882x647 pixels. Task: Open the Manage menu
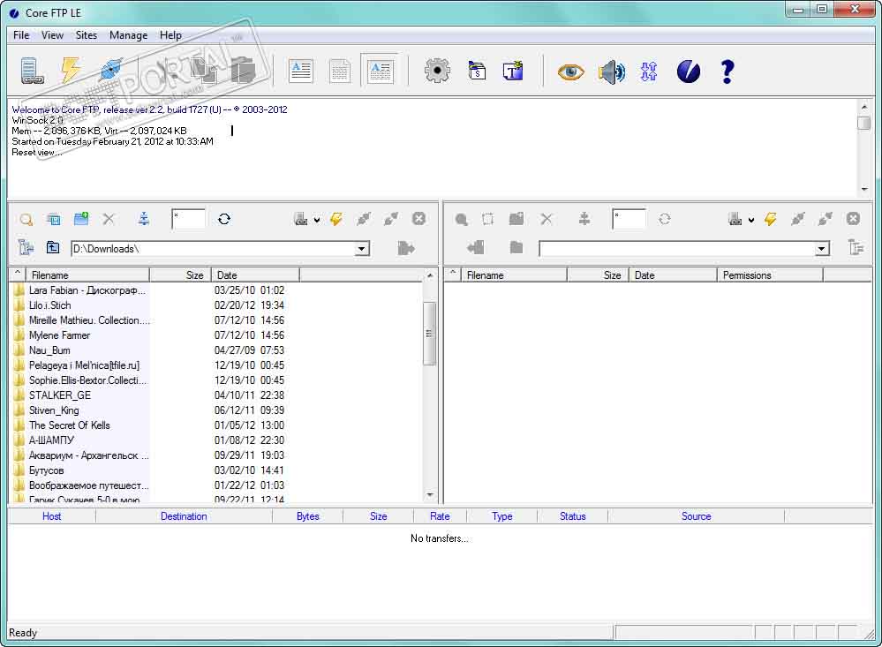pyautogui.click(x=128, y=35)
